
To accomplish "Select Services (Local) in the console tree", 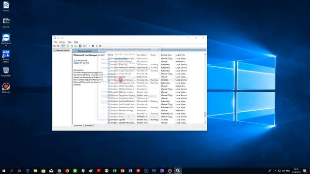I will (x=62, y=50).
